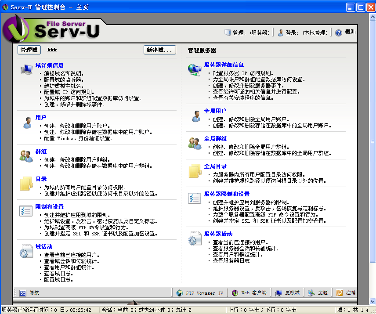
Task: Click the 查看服务器日志 bullet text
Action: click(x=231, y=260)
